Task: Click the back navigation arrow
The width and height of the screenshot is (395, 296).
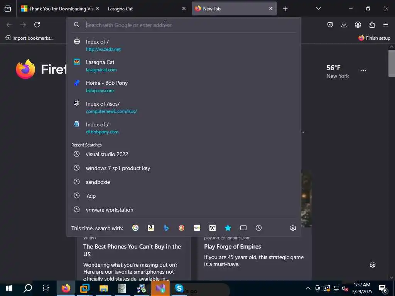Action: (x=9, y=25)
